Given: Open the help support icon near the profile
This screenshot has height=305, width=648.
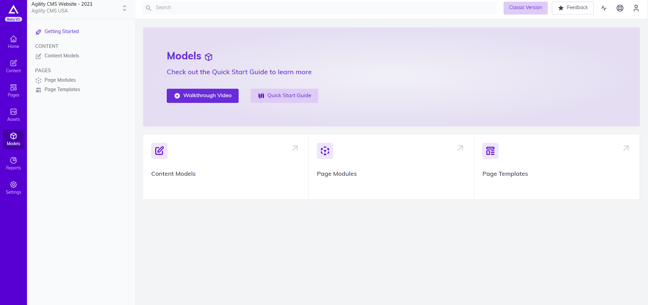Looking at the screenshot, I should coord(620,8).
